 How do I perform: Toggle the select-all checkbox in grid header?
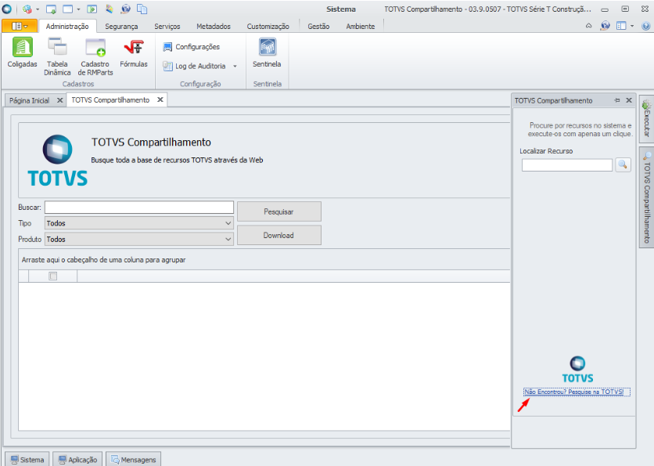click(53, 276)
